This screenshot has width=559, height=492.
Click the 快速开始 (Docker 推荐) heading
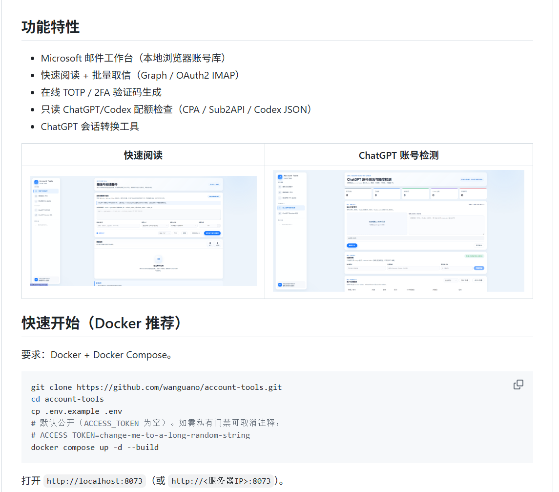102,323
